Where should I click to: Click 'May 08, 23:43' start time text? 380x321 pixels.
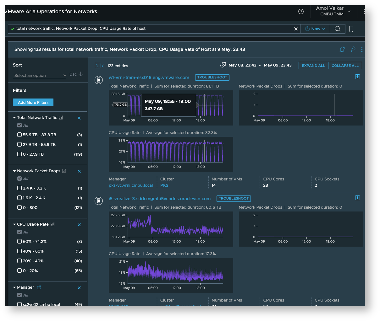(242, 65)
